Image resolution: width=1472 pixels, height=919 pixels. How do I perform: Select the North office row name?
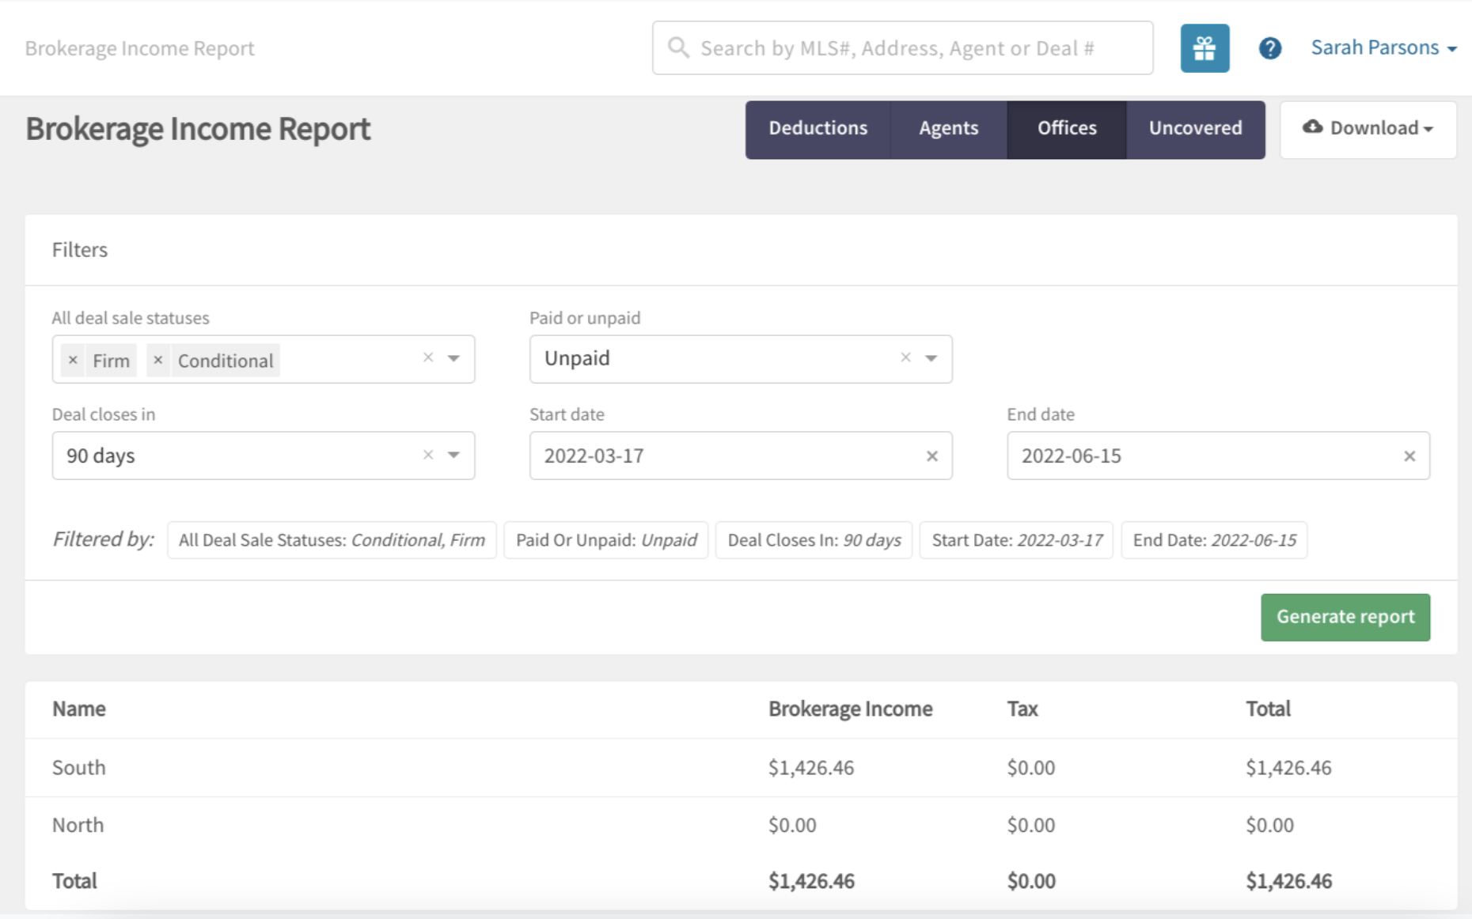78,825
